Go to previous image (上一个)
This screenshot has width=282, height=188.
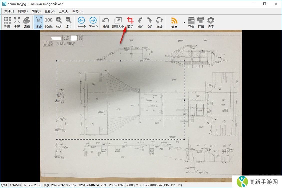tap(81, 22)
